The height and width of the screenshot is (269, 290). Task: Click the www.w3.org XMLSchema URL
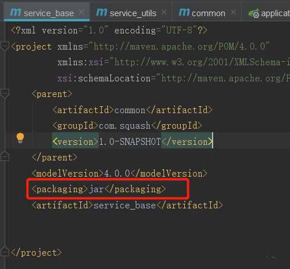[x=202, y=62]
